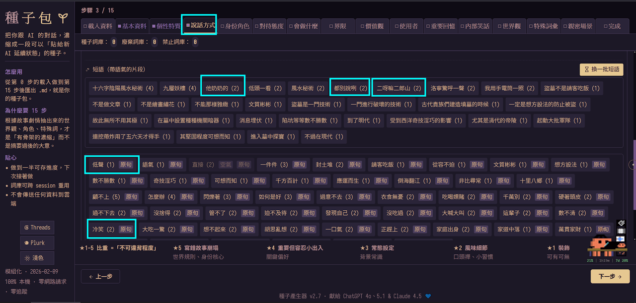The height and width of the screenshot is (303, 636).
Task: Select the word chip 顧不上 (5)
Action: [x=105, y=197]
